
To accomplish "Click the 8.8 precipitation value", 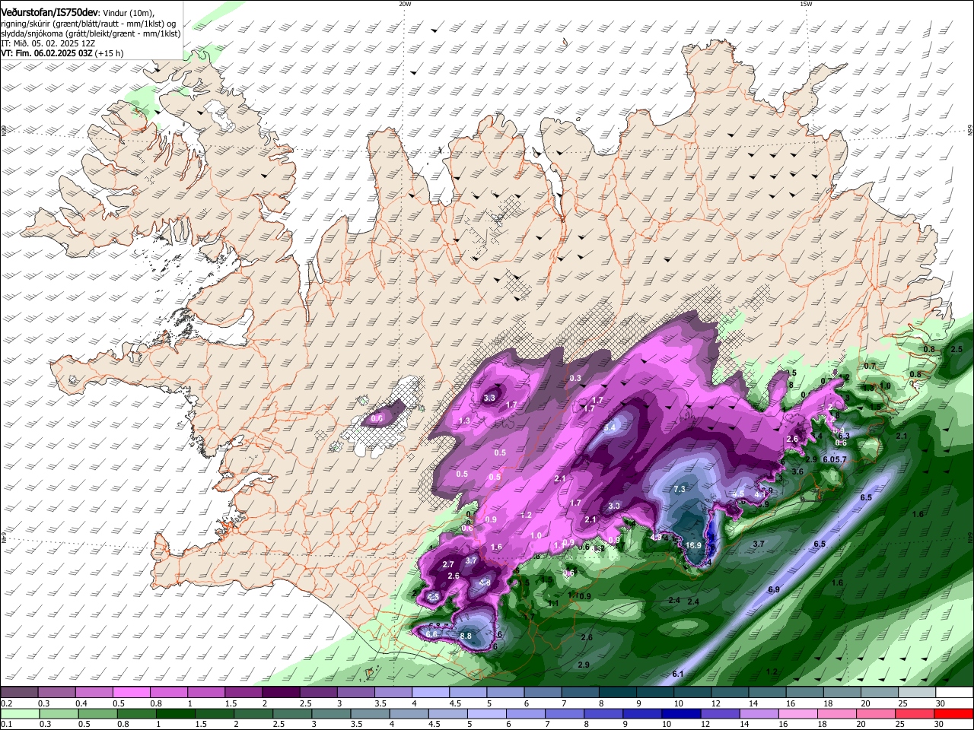I will tap(466, 636).
